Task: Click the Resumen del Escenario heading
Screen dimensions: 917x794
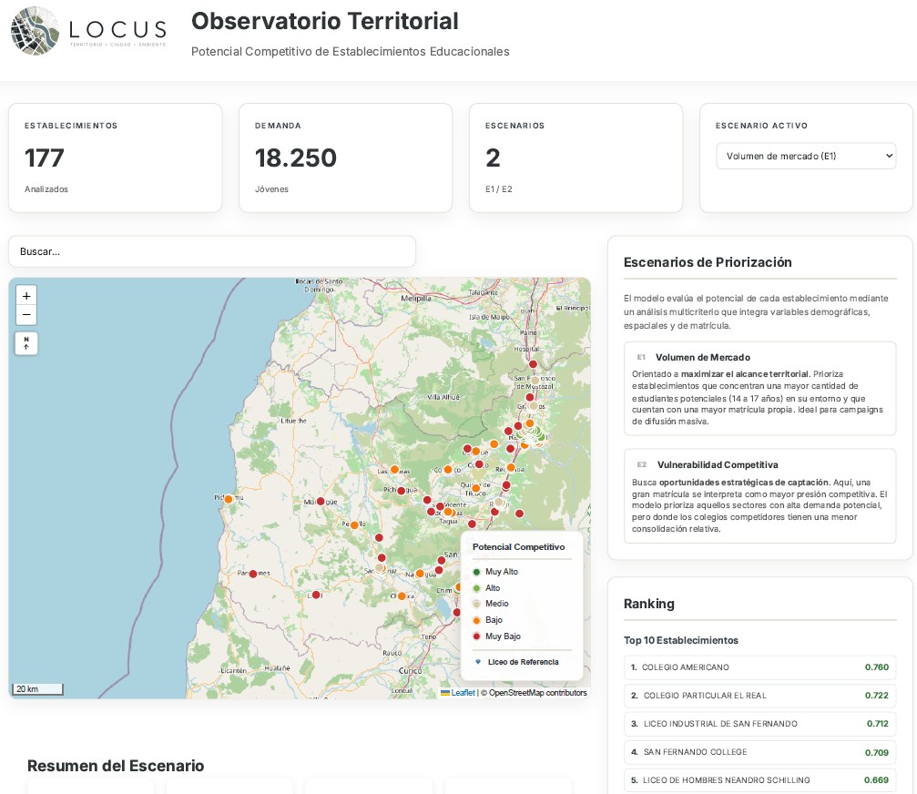Action: click(x=116, y=766)
